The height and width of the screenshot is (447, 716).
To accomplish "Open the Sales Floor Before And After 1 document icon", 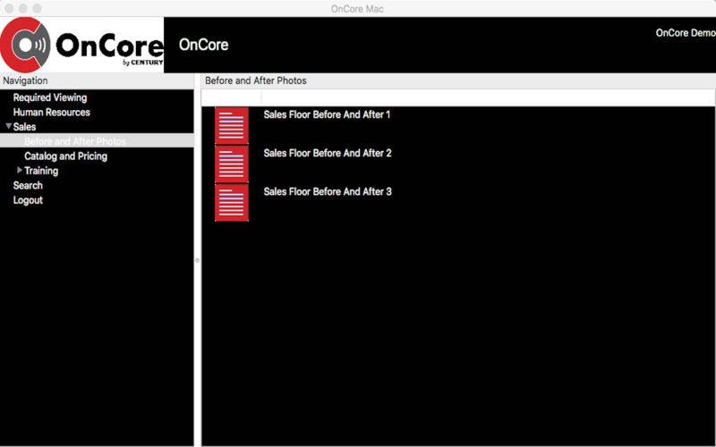I will pyautogui.click(x=232, y=125).
